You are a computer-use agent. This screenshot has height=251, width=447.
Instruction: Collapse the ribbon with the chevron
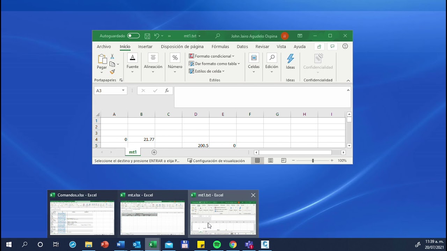pos(348,81)
